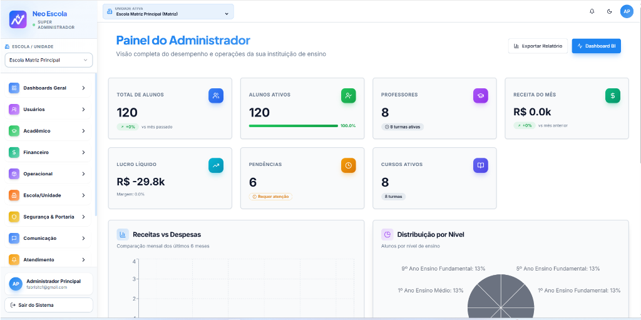Click the Cursos Ativos book icon

[x=481, y=166]
